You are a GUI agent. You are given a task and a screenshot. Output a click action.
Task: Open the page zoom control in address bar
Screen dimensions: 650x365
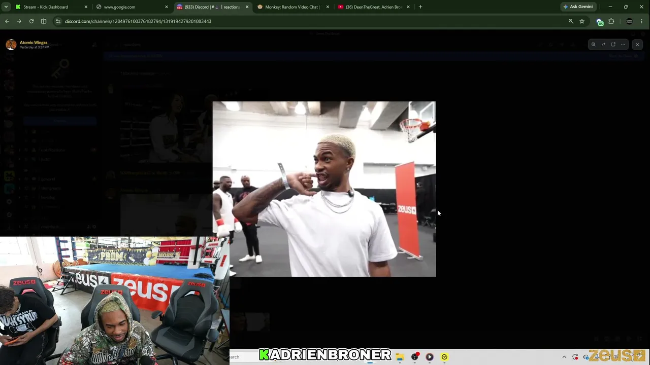point(571,21)
